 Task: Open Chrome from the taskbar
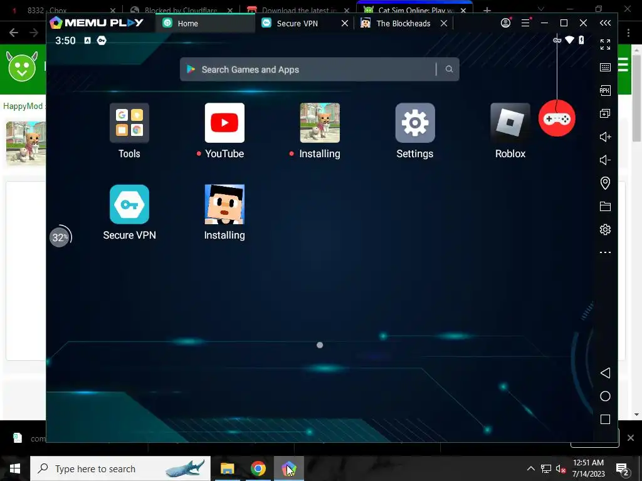point(258,468)
